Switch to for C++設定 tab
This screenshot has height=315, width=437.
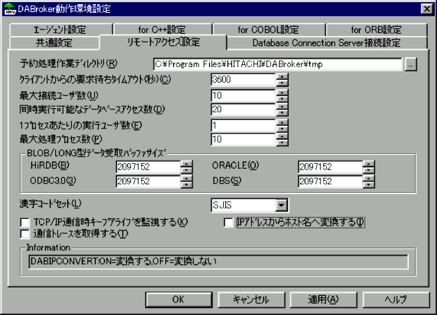coord(162,30)
